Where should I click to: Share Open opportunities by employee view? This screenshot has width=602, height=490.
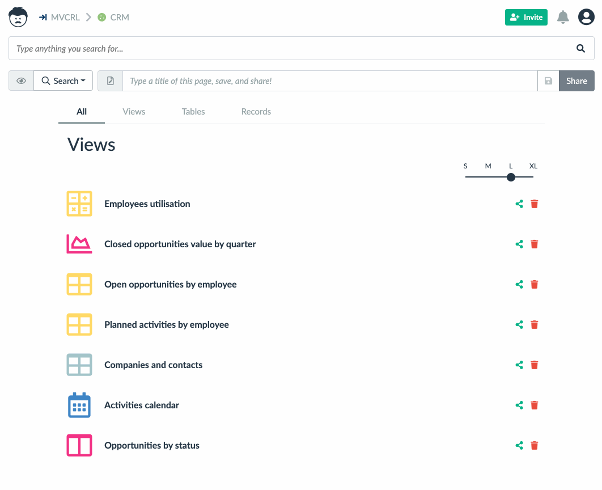pos(519,285)
